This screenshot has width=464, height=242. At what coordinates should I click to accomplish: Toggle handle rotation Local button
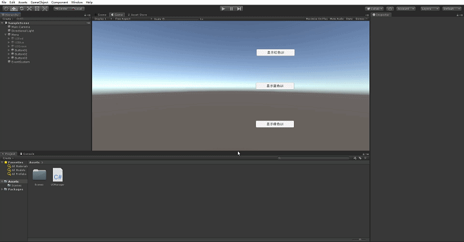tap(77, 8)
